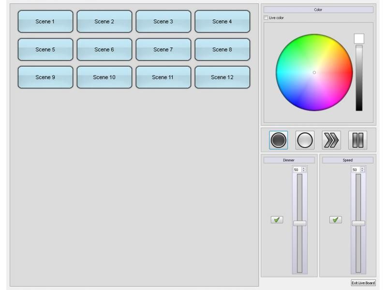Click the double-chevron next button
The image size is (387, 290).
pos(331,140)
